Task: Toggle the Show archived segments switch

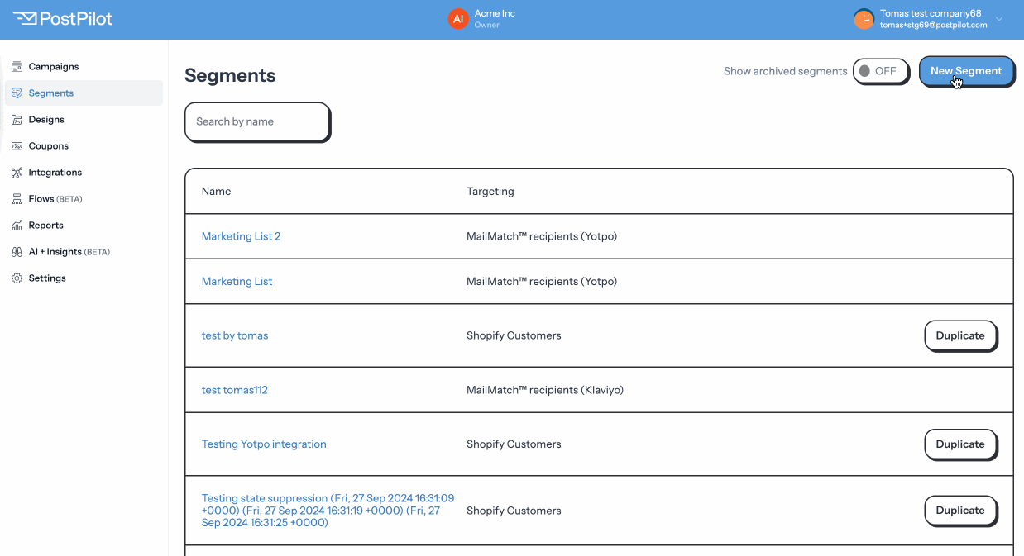Action: [880, 71]
